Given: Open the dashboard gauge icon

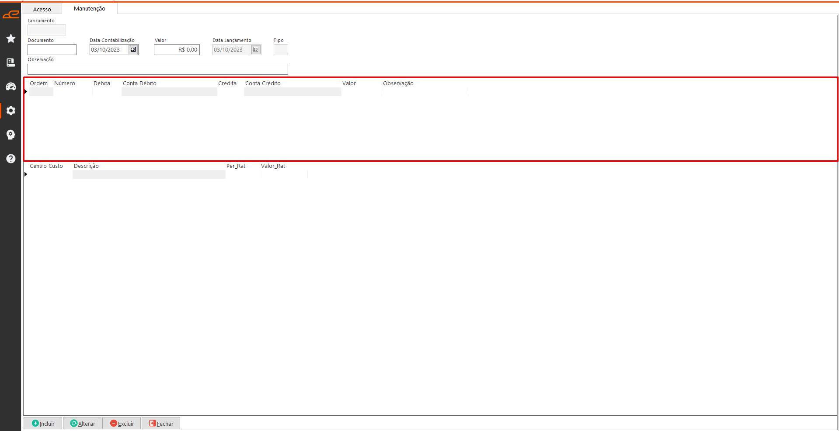Looking at the screenshot, I should tap(11, 87).
